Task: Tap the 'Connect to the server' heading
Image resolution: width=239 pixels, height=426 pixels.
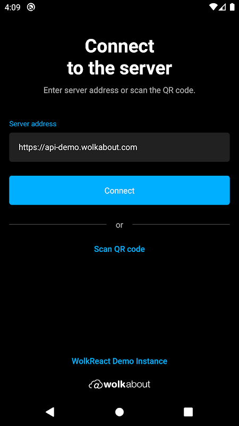Action: 119,57
